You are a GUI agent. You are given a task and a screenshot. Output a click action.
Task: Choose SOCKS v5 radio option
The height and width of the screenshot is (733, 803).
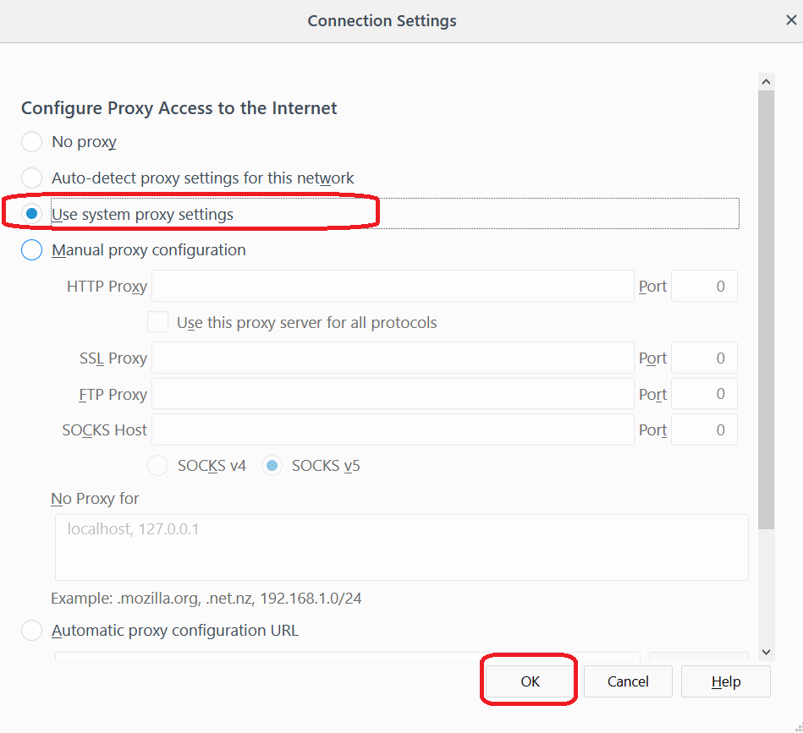click(272, 466)
